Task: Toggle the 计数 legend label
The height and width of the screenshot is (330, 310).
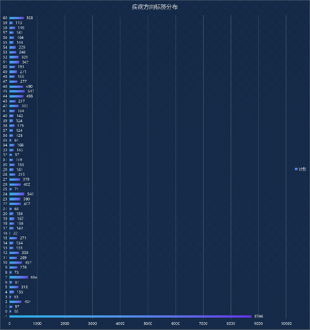Action: click(302, 169)
